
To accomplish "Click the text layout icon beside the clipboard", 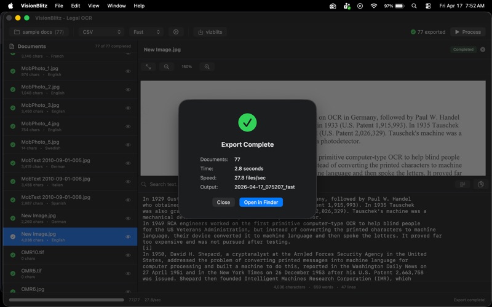I will [x=462, y=184].
